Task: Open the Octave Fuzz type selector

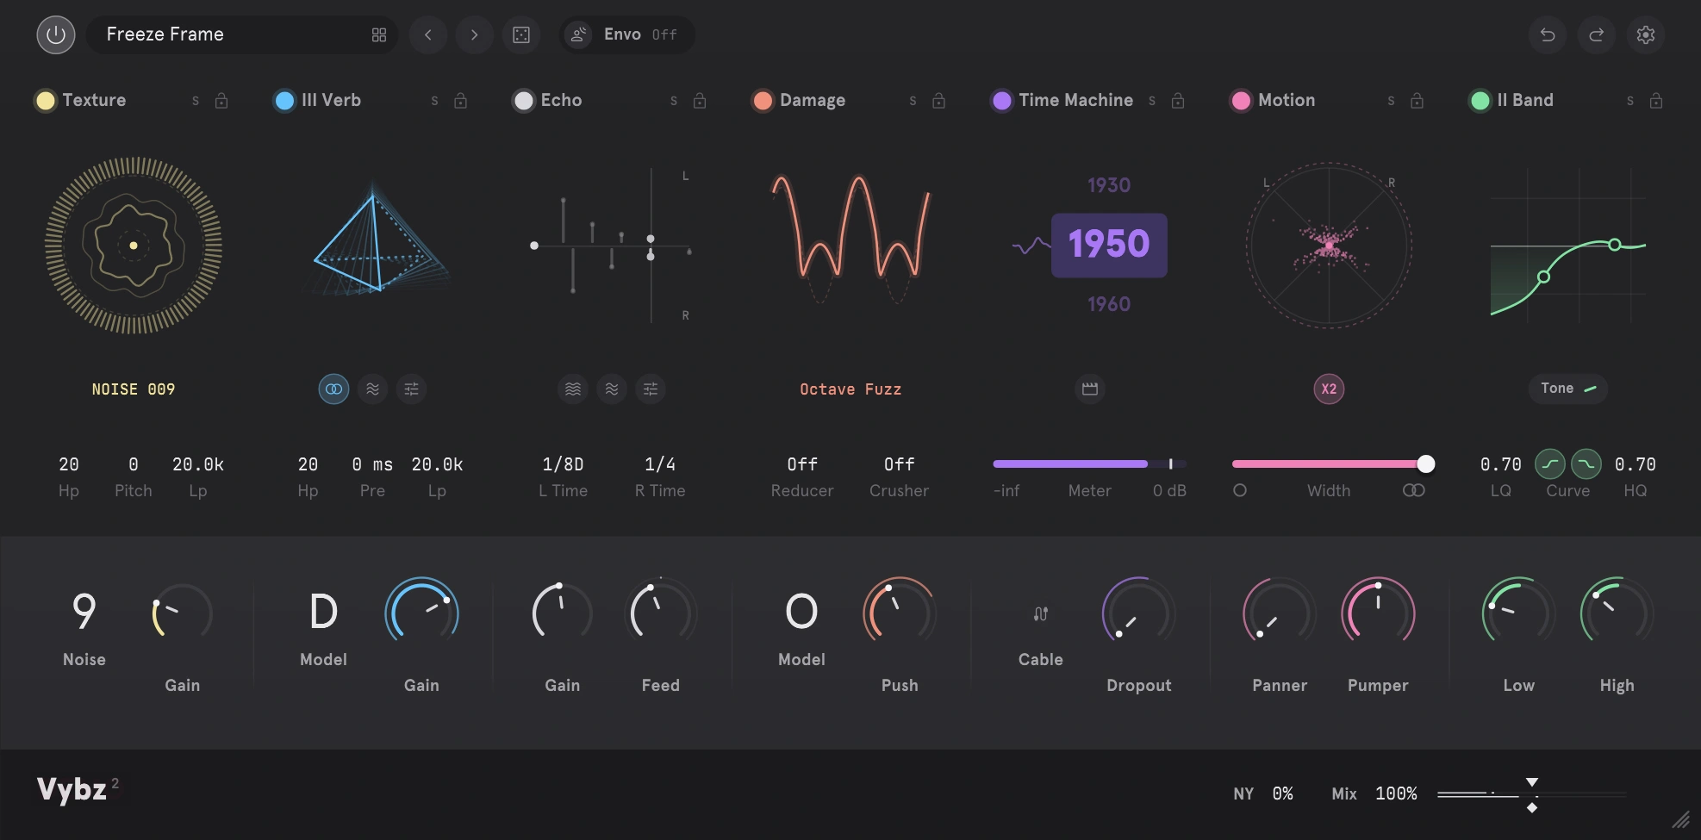Action: click(x=850, y=389)
